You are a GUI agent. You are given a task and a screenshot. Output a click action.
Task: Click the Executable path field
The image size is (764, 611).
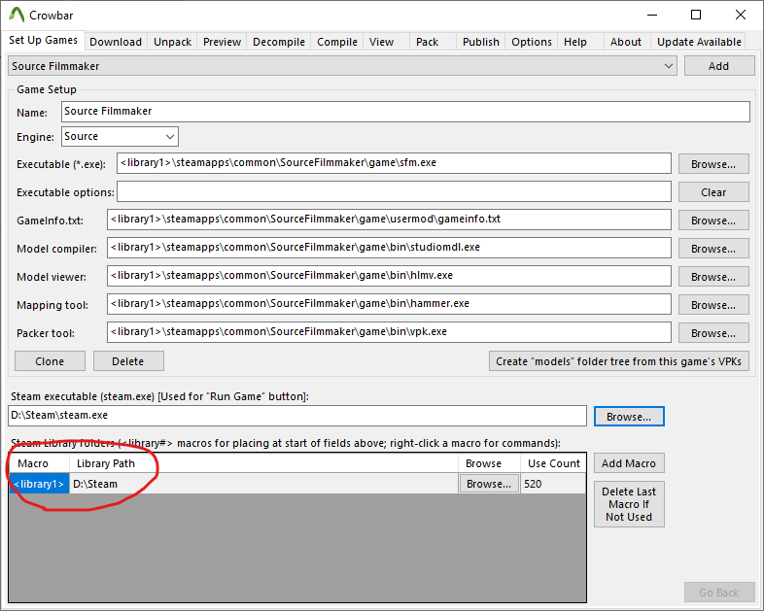click(394, 163)
